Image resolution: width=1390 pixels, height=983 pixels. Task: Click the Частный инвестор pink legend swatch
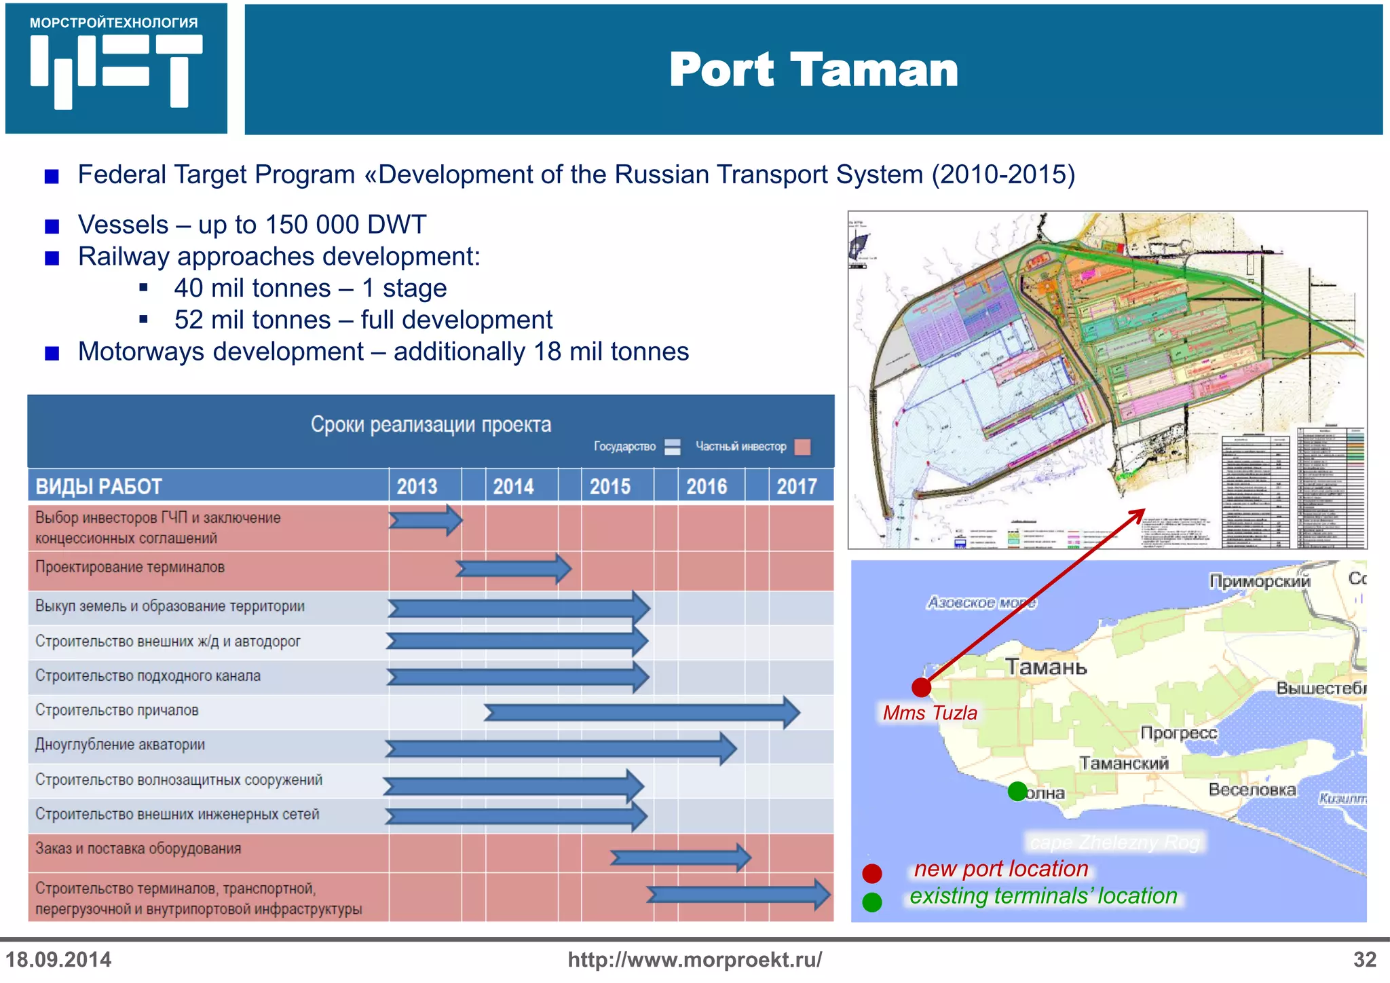[x=802, y=447]
